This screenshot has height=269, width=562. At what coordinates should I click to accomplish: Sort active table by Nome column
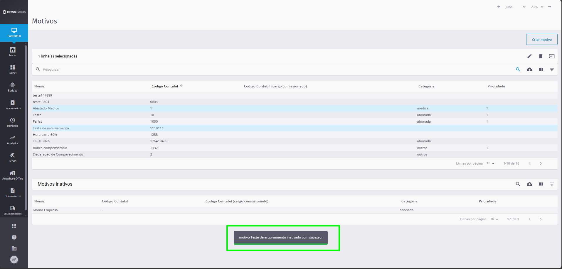pos(39,86)
